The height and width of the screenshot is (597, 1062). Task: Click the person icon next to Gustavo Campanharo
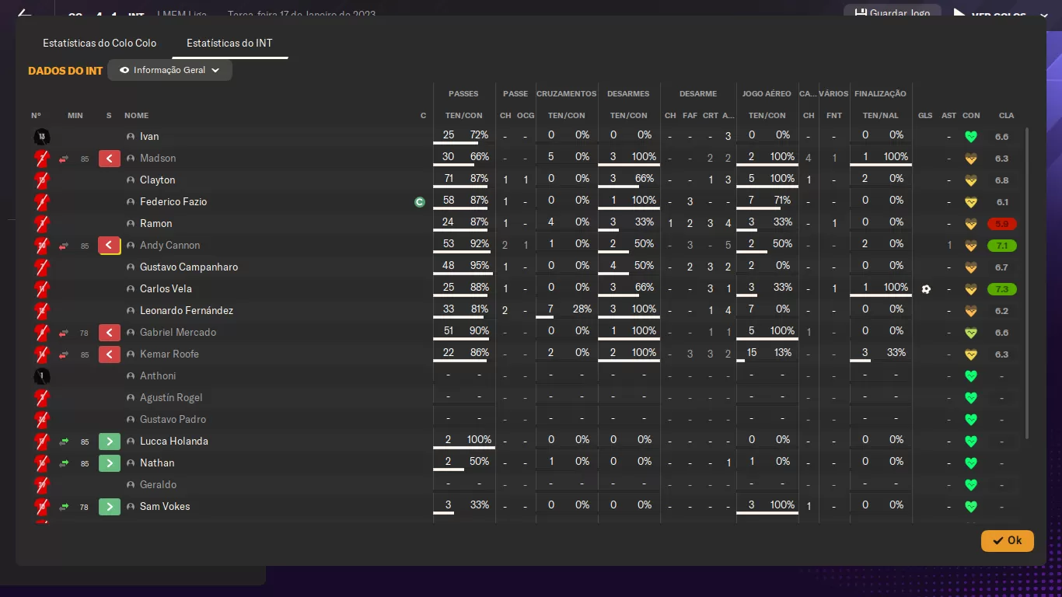(x=131, y=267)
